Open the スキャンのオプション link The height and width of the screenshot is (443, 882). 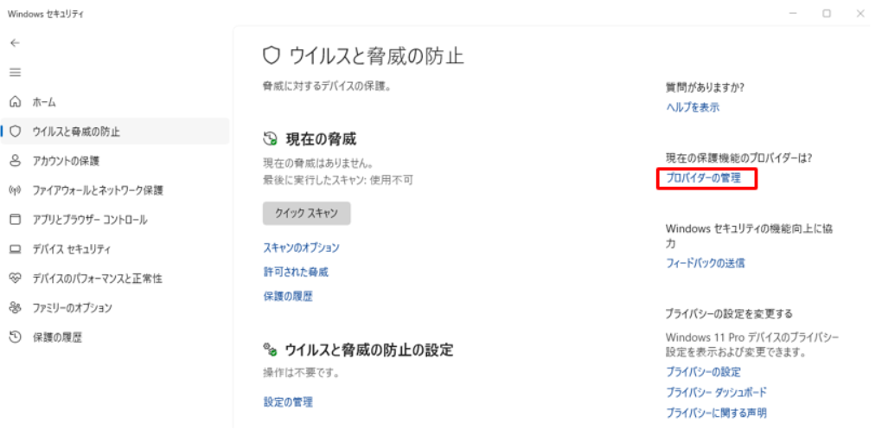(301, 247)
